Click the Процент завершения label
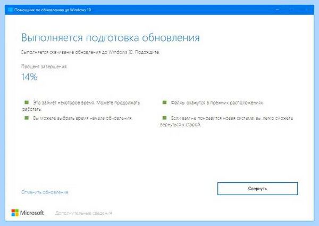 point(44,67)
